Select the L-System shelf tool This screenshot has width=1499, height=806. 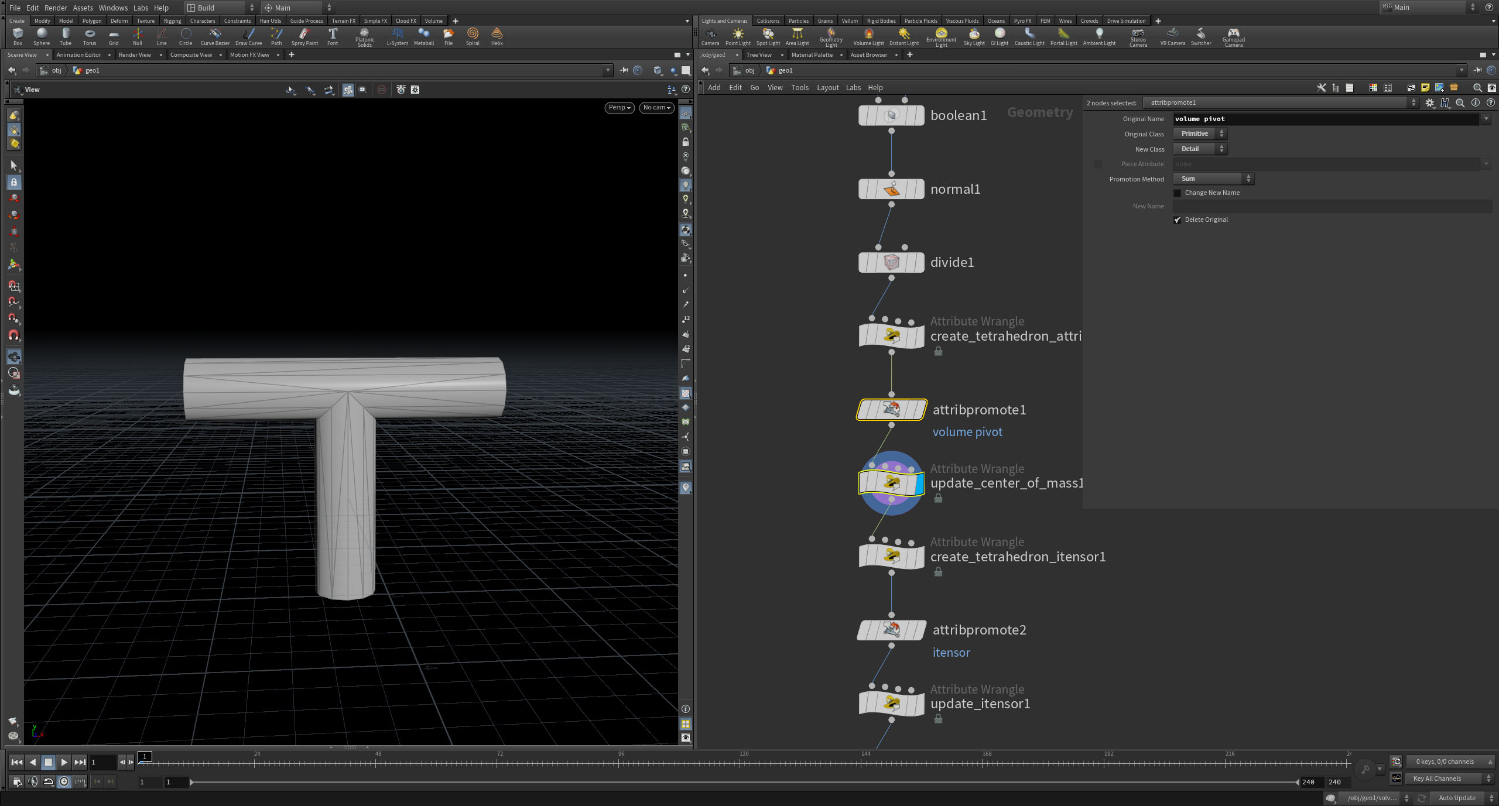pos(398,36)
